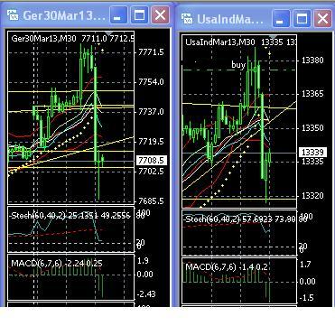Maximize the UsaIndMar13 chart window
This screenshot has width=335, height=326.
click(x=302, y=19)
